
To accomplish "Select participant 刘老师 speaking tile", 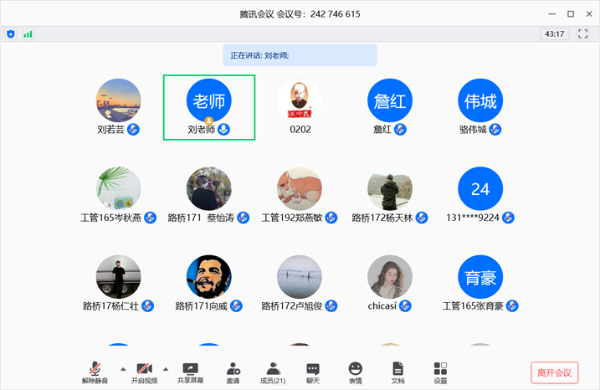I will 209,106.
